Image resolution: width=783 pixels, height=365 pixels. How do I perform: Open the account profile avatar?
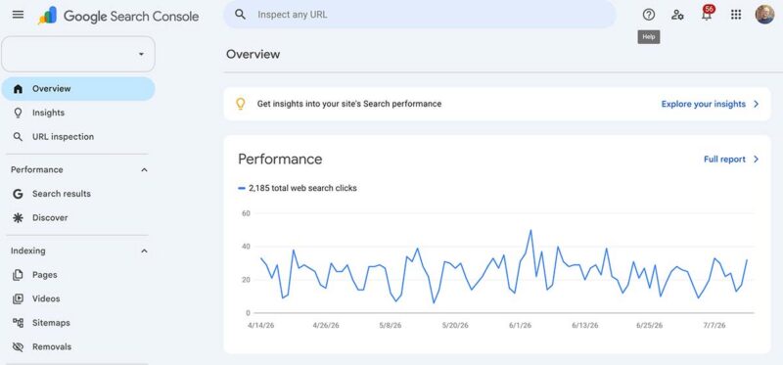pyautogui.click(x=764, y=15)
